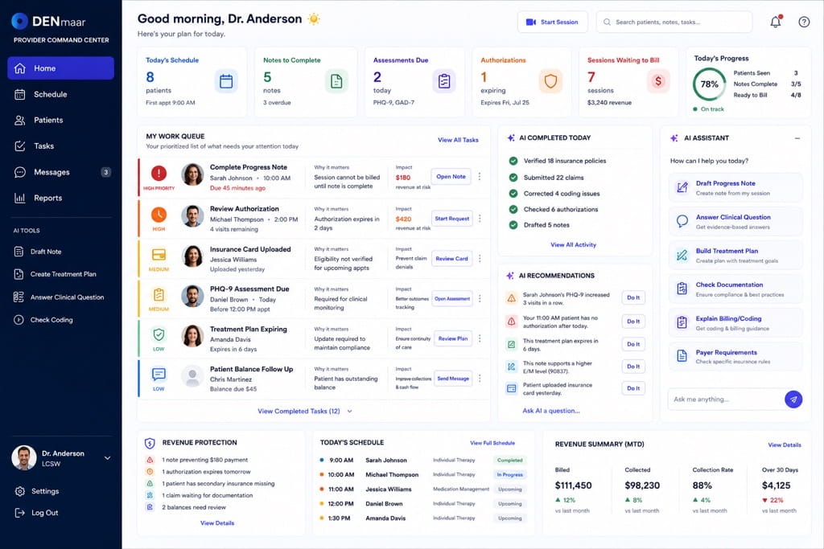This screenshot has width=824, height=549.
Task: Click checkmark beside Verified 18 insurance policies
Action: pos(513,161)
